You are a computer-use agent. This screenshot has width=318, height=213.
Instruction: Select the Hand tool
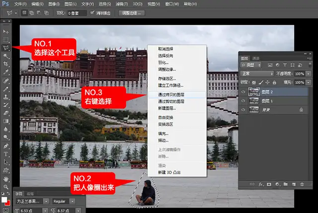tap(5, 179)
